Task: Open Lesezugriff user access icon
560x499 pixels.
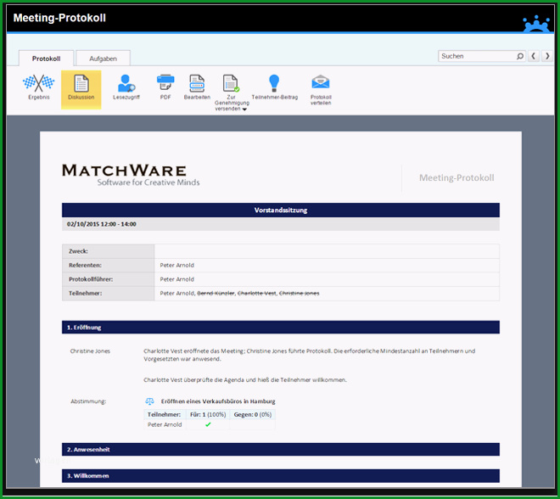Action: [126, 83]
